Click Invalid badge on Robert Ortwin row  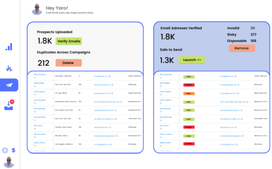[189, 144]
